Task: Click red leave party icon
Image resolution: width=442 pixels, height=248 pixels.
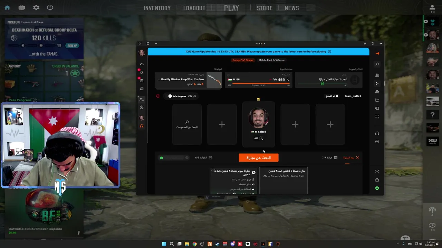Action: [x=158, y=96]
